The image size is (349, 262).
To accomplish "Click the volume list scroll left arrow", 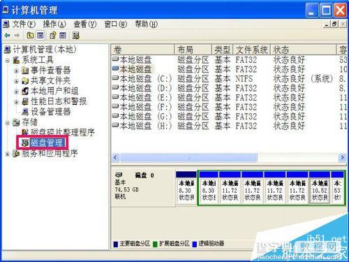I will pos(115,158).
